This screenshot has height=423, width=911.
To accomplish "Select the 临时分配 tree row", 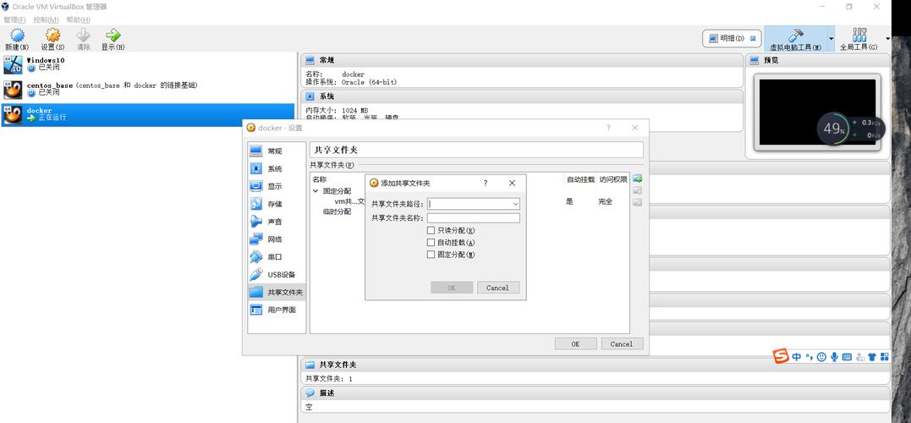I will [337, 211].
